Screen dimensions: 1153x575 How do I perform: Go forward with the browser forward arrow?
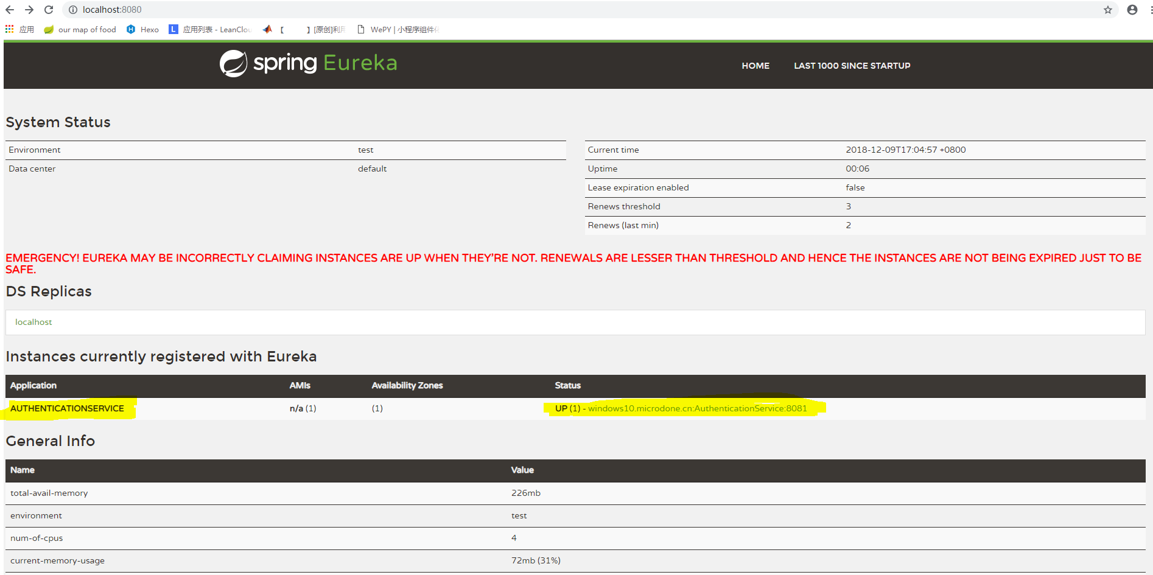tap(29, 10)
